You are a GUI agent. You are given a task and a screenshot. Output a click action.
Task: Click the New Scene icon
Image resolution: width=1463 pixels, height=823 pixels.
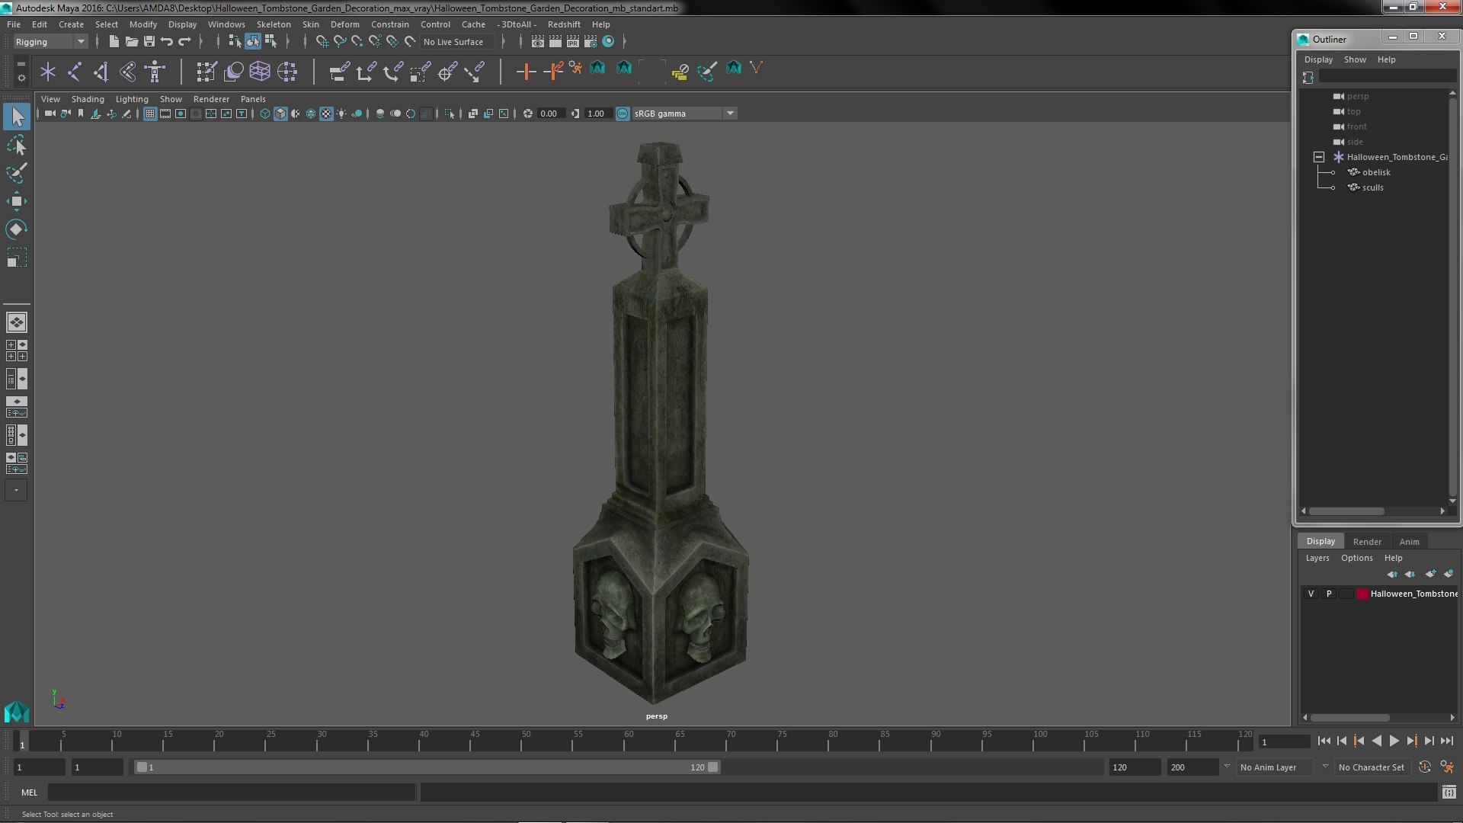tap(114, 42)
